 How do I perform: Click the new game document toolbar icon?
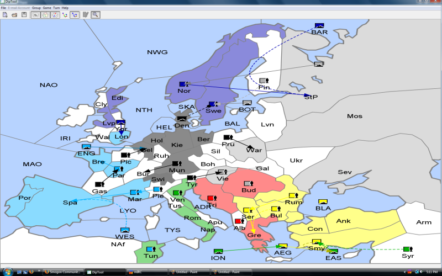[x=4, y=14]
